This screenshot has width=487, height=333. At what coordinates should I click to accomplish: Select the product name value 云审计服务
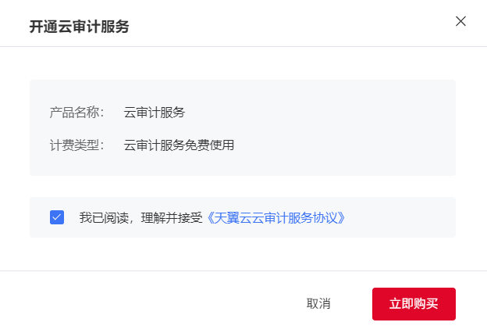[x=155, y=113]
